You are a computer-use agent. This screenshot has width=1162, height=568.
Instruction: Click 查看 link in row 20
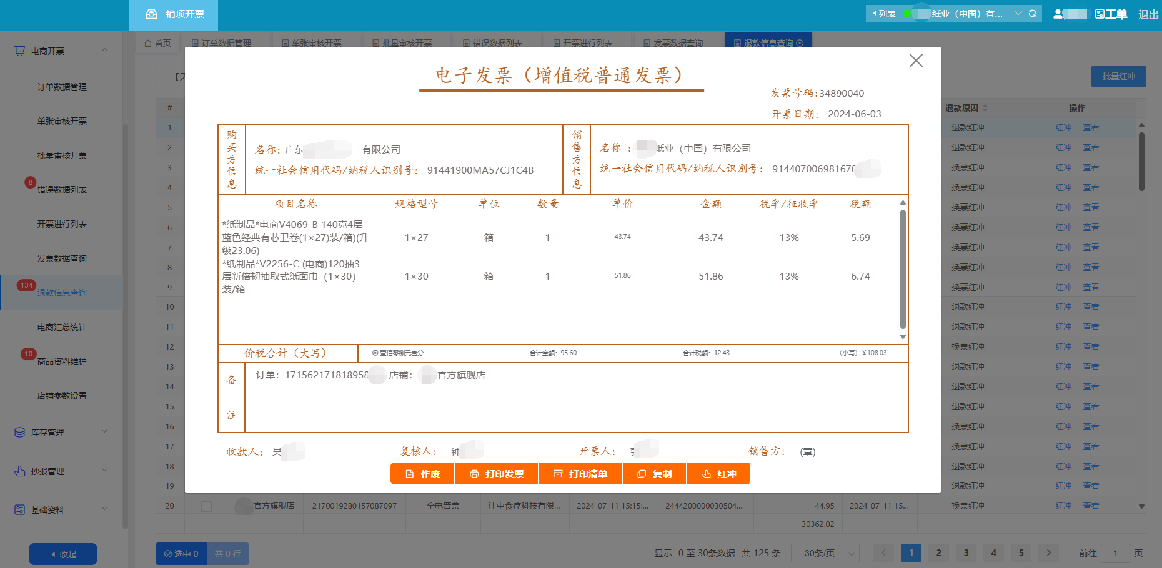pyautogui.click(x=1091, y=506)
